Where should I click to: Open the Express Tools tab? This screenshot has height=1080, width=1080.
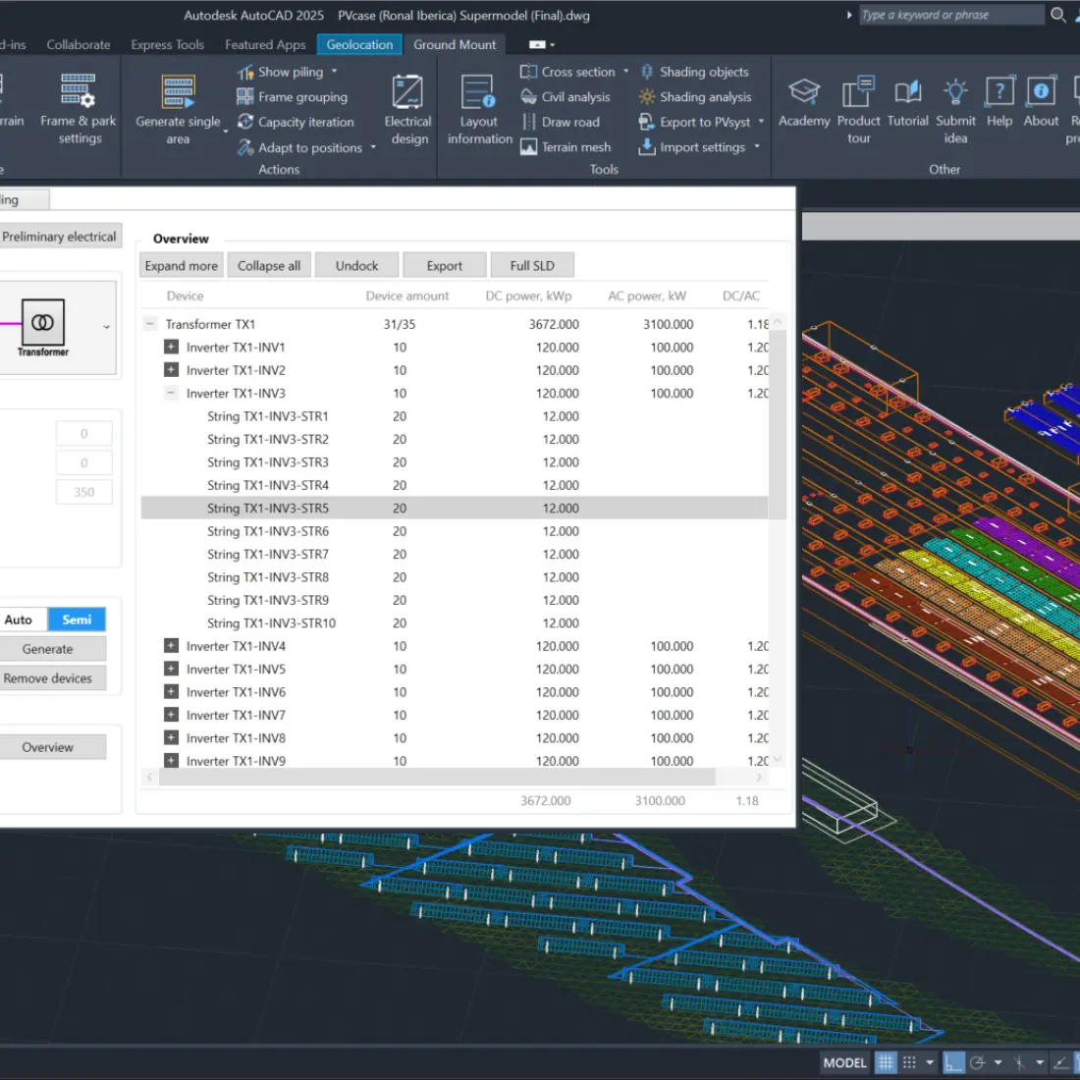[x=167, y=45]
